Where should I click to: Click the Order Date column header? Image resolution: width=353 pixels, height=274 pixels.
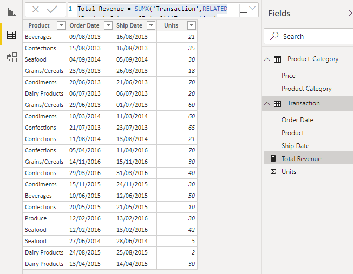click(84, 25)
